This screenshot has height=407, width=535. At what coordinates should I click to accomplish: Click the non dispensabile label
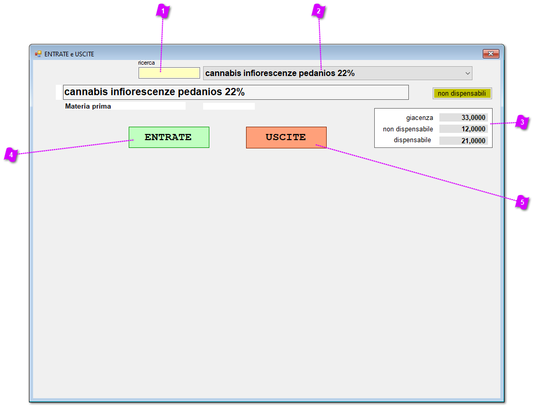[408, 129]
